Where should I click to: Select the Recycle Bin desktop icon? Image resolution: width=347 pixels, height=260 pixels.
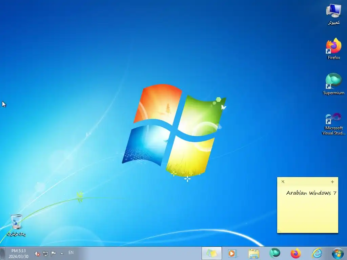pos(16,225)
